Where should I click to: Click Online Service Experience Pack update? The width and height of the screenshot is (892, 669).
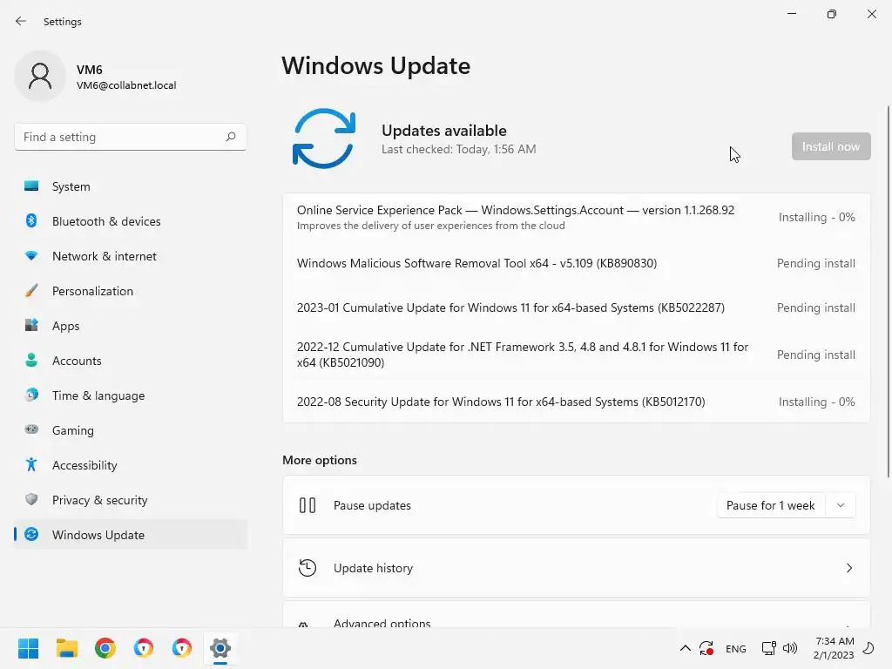pos(577,217)
